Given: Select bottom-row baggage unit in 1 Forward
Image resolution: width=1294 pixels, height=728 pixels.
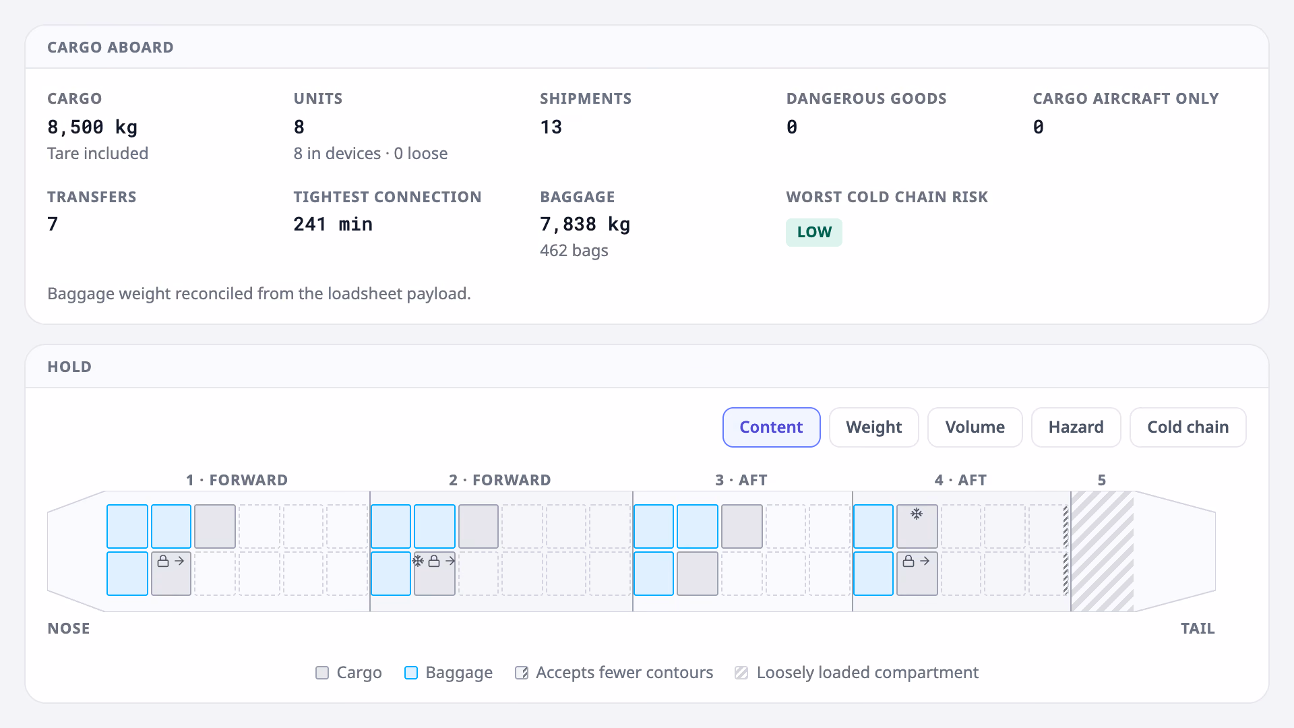Looking at the screenshot, I should point(127,574).
